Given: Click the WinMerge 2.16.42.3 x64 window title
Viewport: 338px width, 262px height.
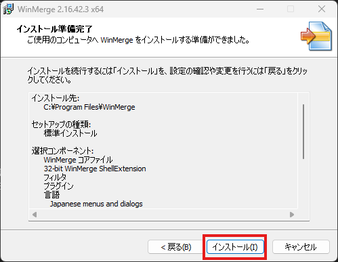Looking at the screenshot, I should pyautogui.click(x=61, y=9).
